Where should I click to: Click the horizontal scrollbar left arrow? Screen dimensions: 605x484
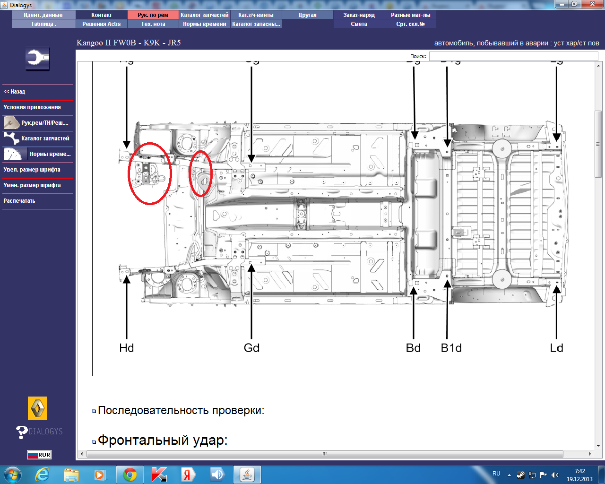tap(82, 454)
